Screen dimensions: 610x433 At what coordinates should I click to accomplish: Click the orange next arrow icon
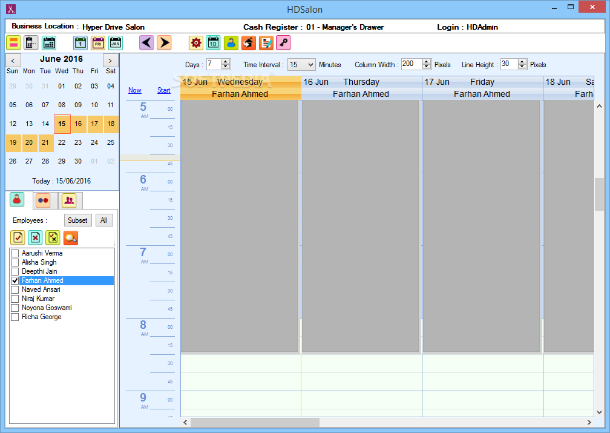[165, 43]
